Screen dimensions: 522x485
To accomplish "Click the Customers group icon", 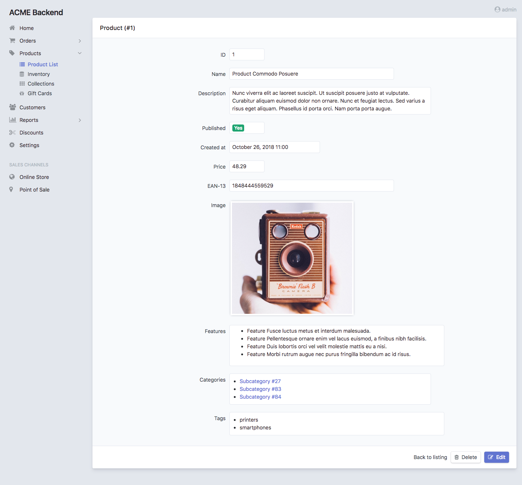I will point(12,107).
